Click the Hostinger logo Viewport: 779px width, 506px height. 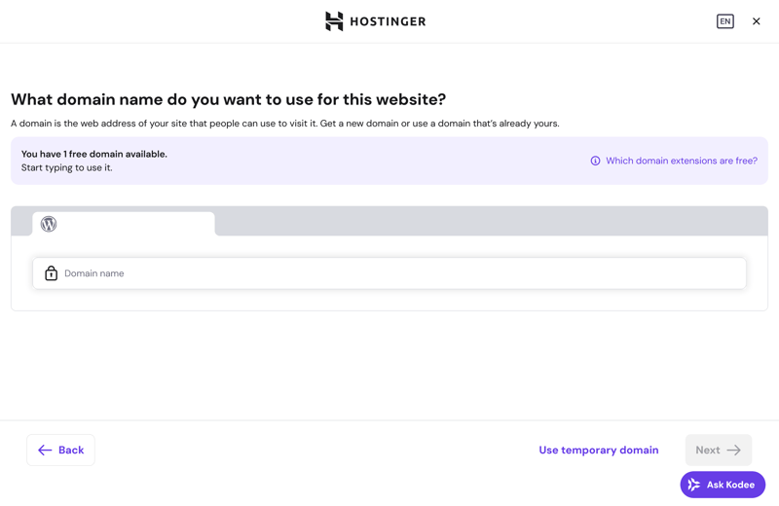(x=376, y=21)
